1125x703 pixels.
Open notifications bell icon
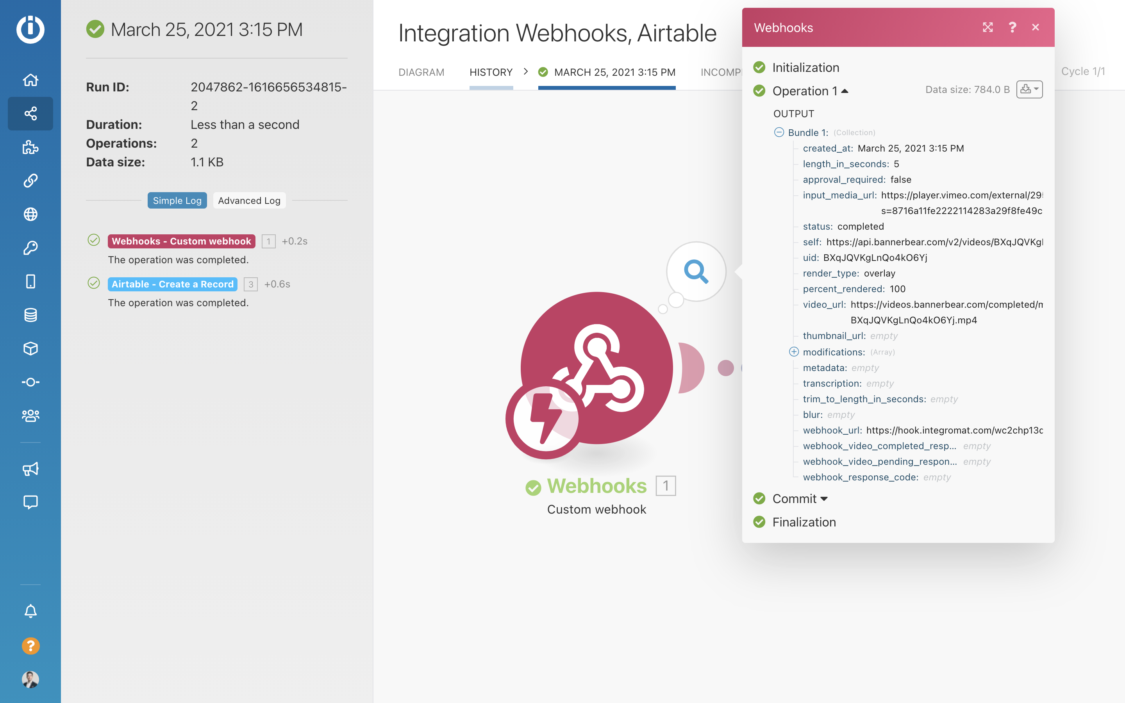30,611
